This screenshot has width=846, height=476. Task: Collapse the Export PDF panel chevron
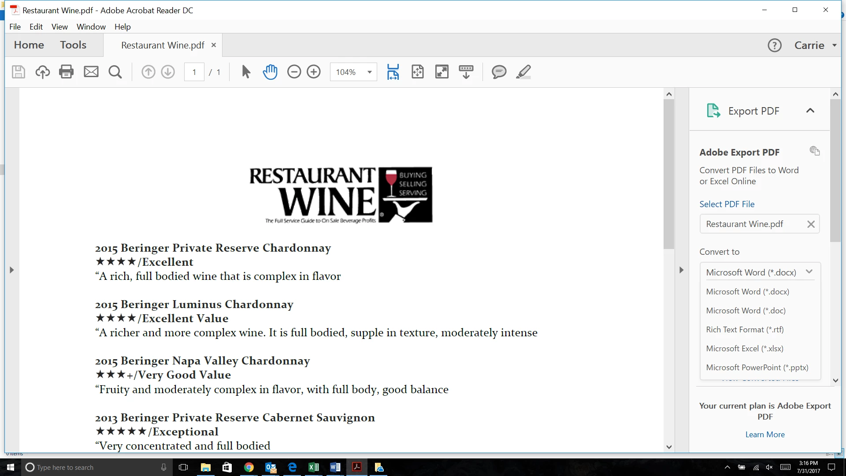tap(810, 111)
